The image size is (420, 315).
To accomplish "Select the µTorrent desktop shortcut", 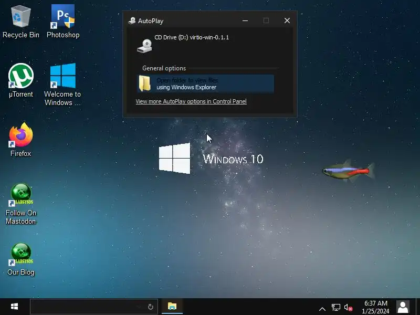I will click(x=20, y=81).
